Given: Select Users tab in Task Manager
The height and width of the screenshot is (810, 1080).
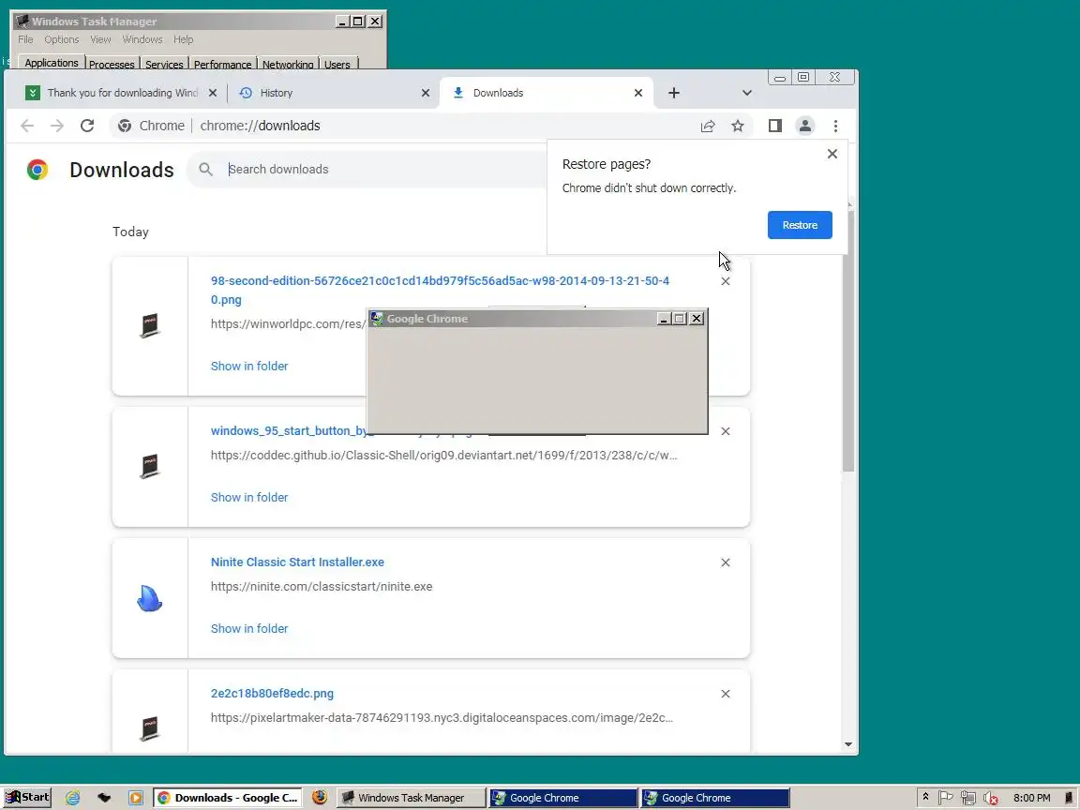Looking at the screenshot, I should 337,64.
